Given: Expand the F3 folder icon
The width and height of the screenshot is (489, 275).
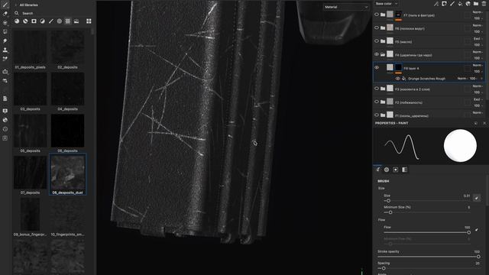Looking at the screenshot, I should click(x=383, y=89).
